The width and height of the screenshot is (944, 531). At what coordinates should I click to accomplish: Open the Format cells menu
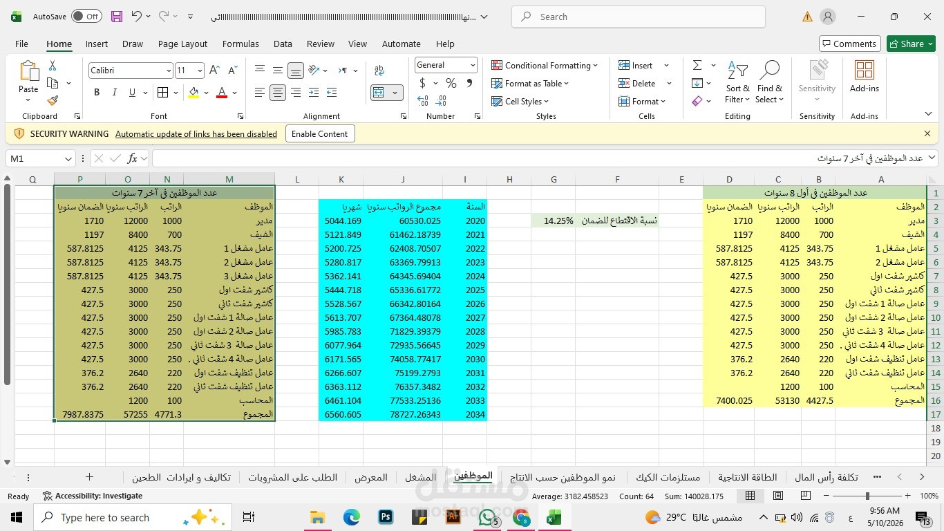pyautogui.click(x=642, y=101)
